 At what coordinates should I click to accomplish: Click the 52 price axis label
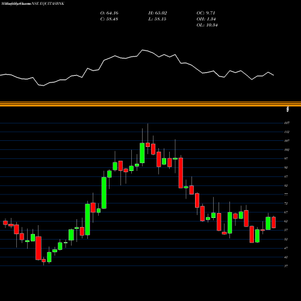(286, 239)
